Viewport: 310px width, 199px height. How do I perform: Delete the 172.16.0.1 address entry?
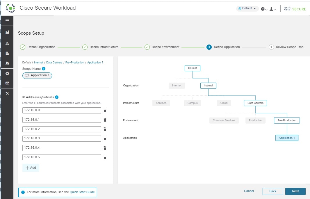click(x=105, y=120)
